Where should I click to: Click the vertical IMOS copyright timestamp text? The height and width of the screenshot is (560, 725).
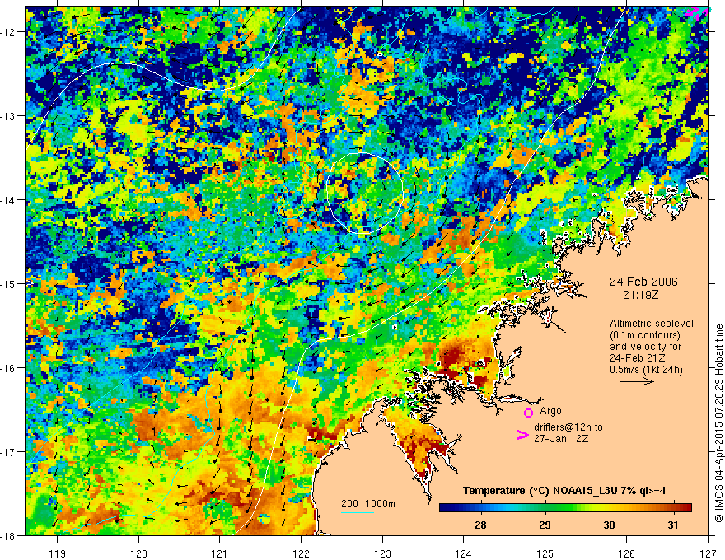718,423
